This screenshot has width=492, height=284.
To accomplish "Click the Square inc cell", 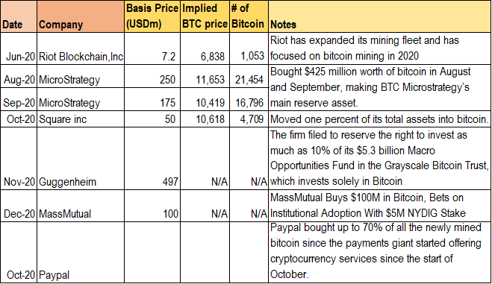I will [81, 119].
